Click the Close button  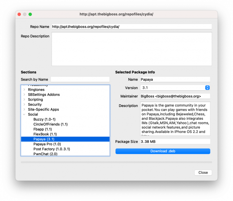(x=203, y=173)
